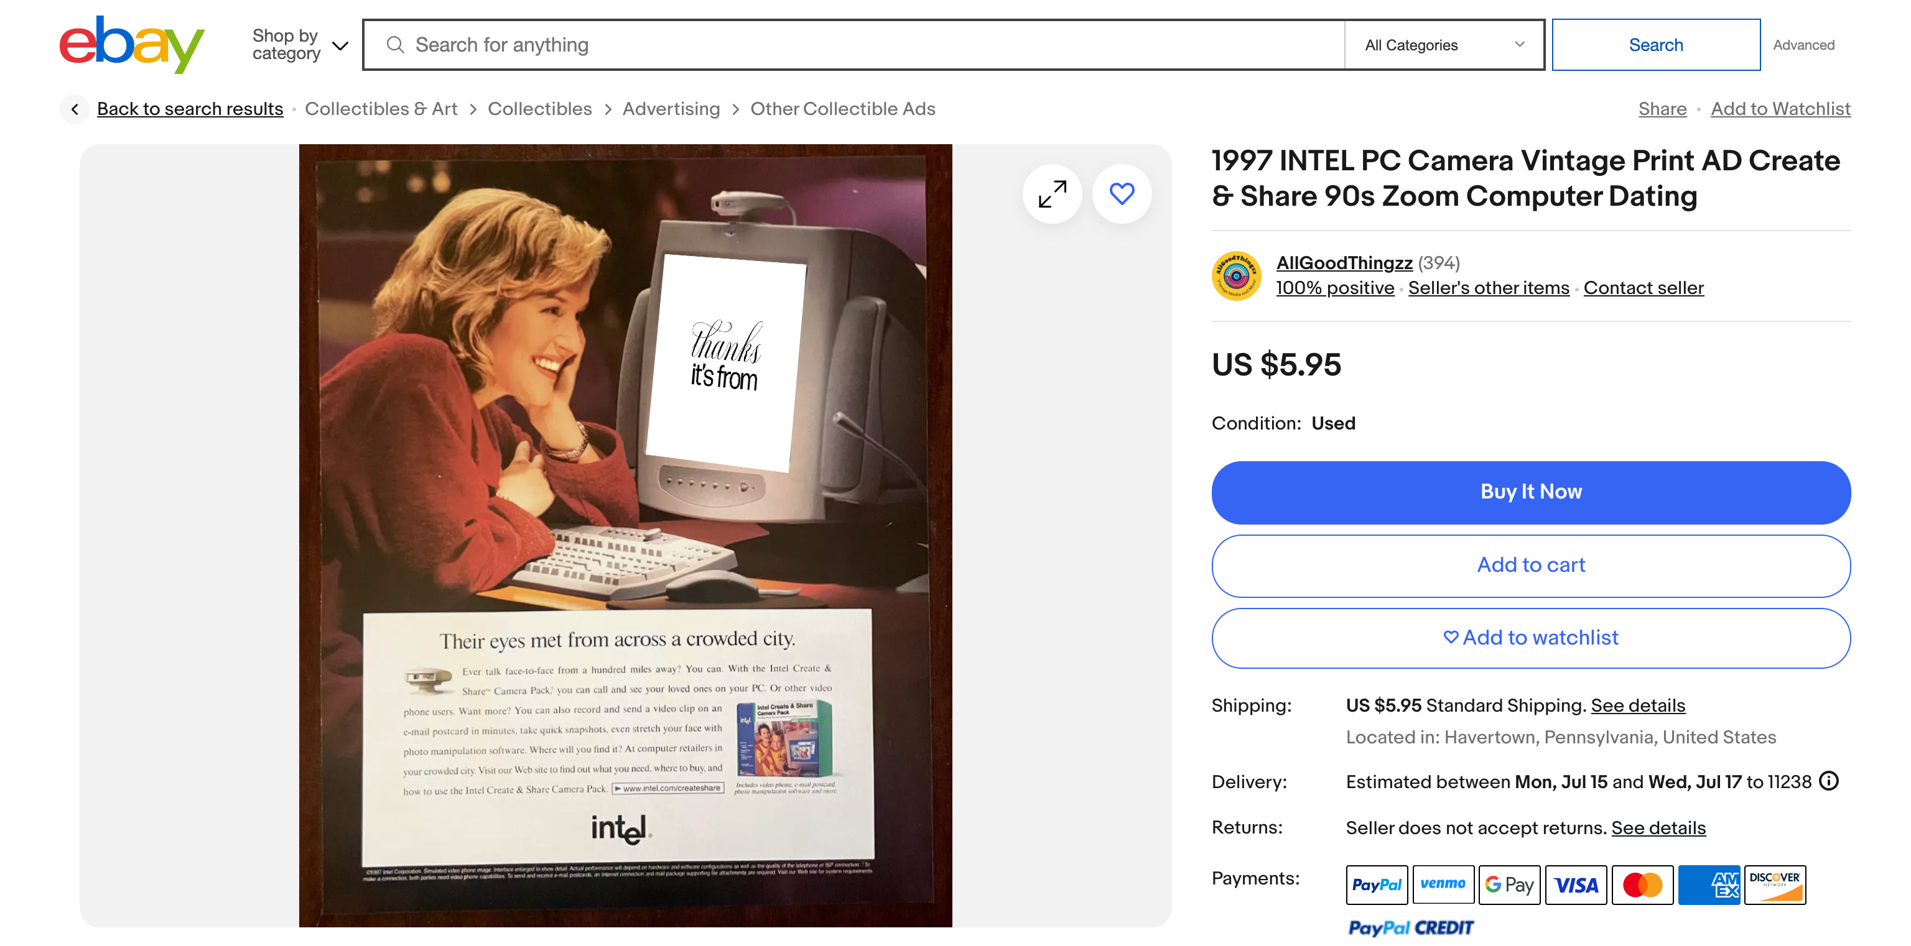Click the magnifier icon in the search box
The image size is (1911, 946).
(396, 45)
